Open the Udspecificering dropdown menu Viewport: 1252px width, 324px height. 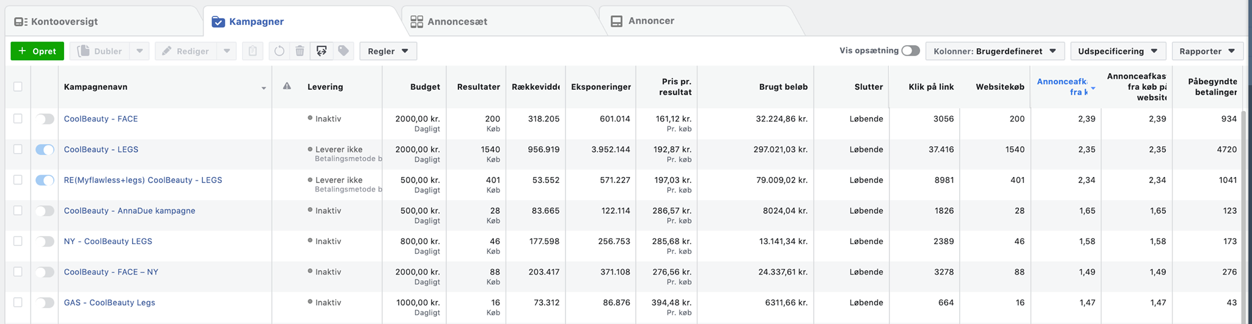(x=1118, y=51)
